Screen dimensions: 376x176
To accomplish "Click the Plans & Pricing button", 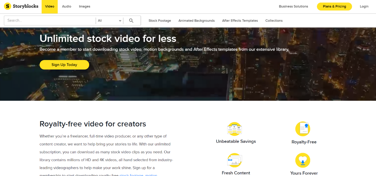I will click(x=334, y=6).
